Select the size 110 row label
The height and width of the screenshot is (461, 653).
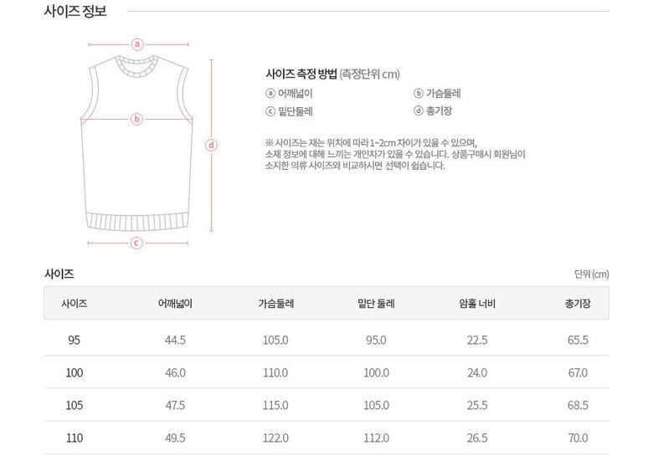click(75, 438)
